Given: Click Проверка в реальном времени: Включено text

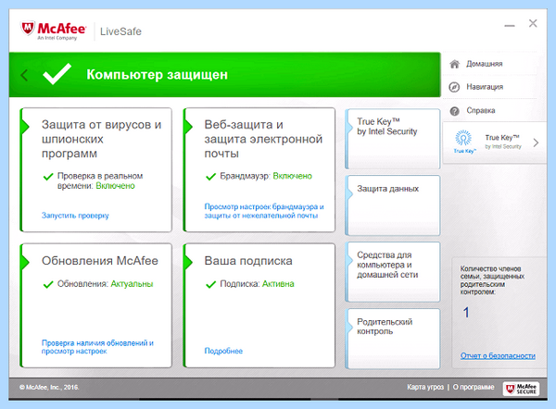Looking at the screenshot, I should click(x=100, y=181).
